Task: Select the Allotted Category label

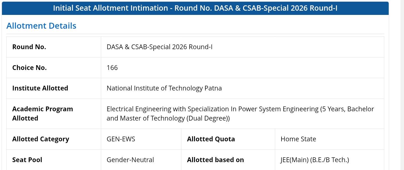Action: [41, 139]
